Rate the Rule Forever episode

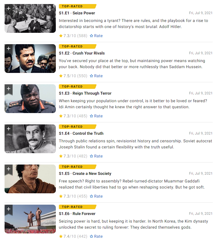click(96, 236)
